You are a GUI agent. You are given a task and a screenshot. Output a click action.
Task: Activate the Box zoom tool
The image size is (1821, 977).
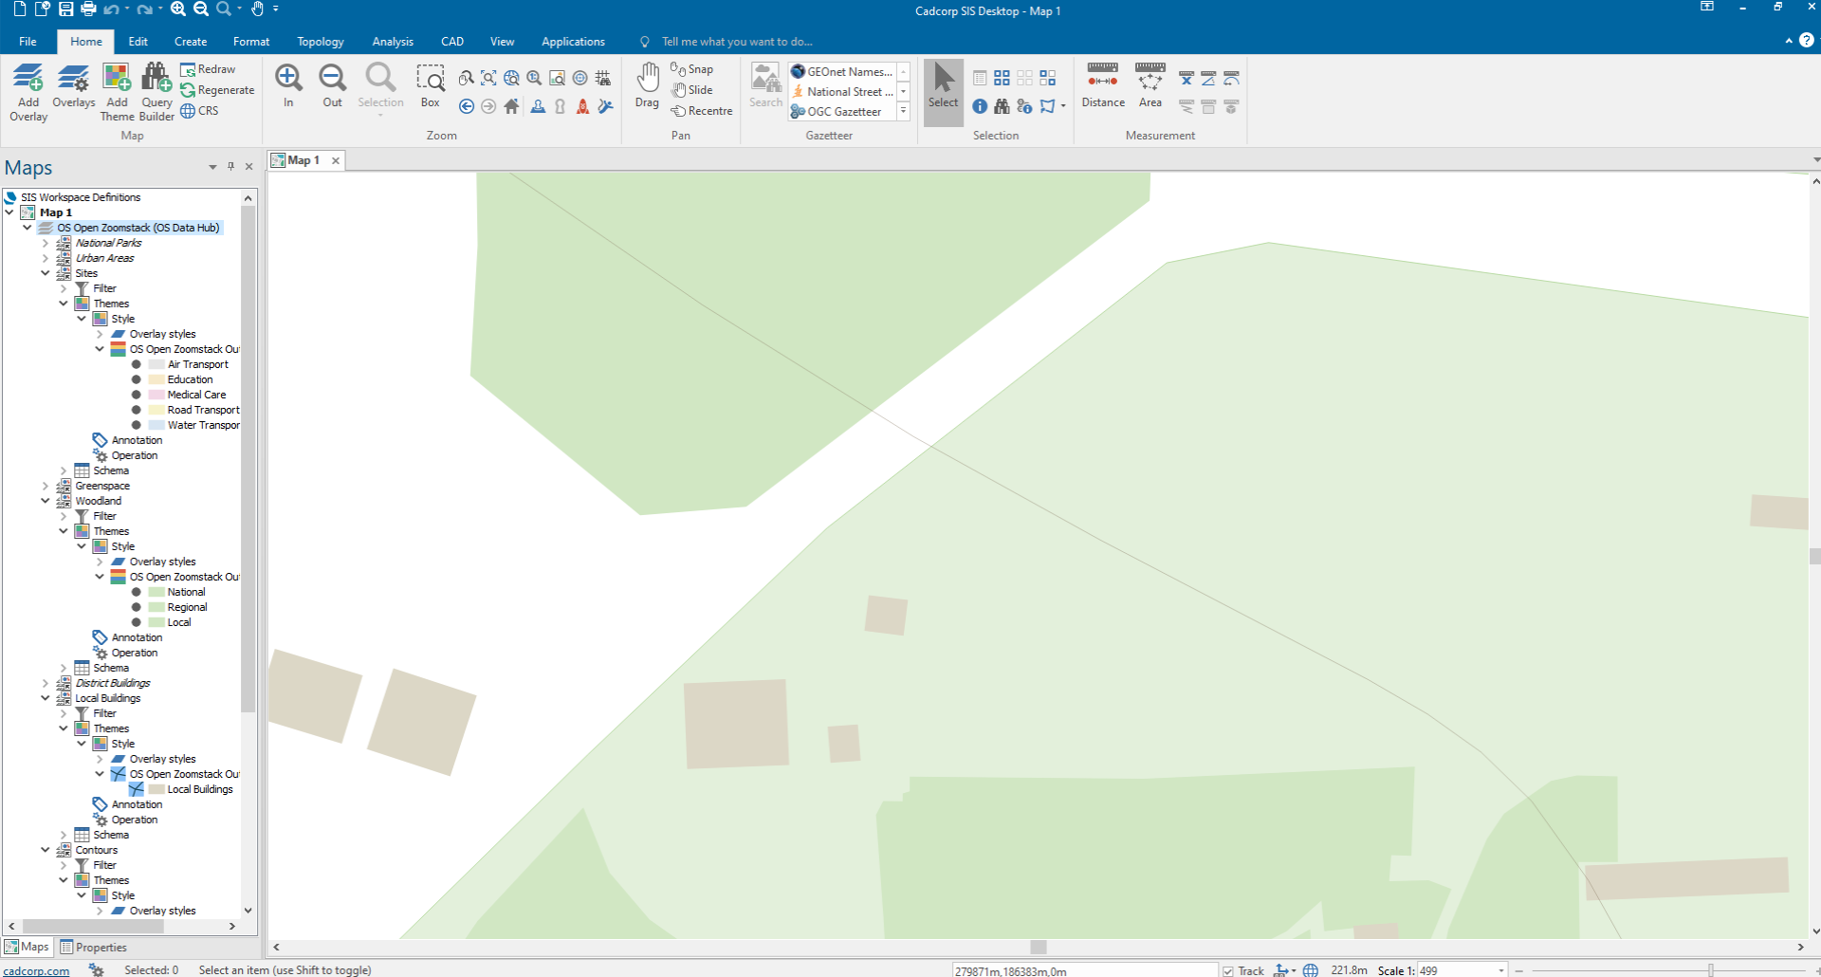point(431,85)
